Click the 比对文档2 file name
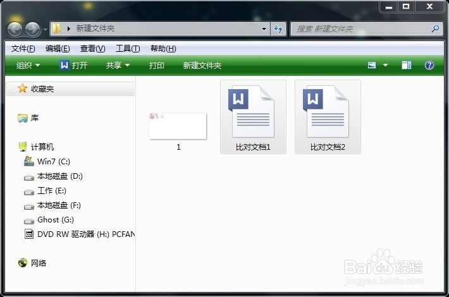The height and width of the screenshot is (297, 449). tap(328, 147)
